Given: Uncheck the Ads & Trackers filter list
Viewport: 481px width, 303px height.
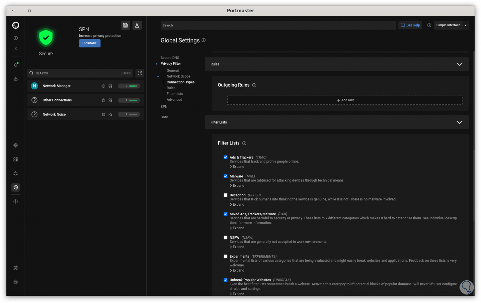Looking at the screenshot, I should coord(225,157).
